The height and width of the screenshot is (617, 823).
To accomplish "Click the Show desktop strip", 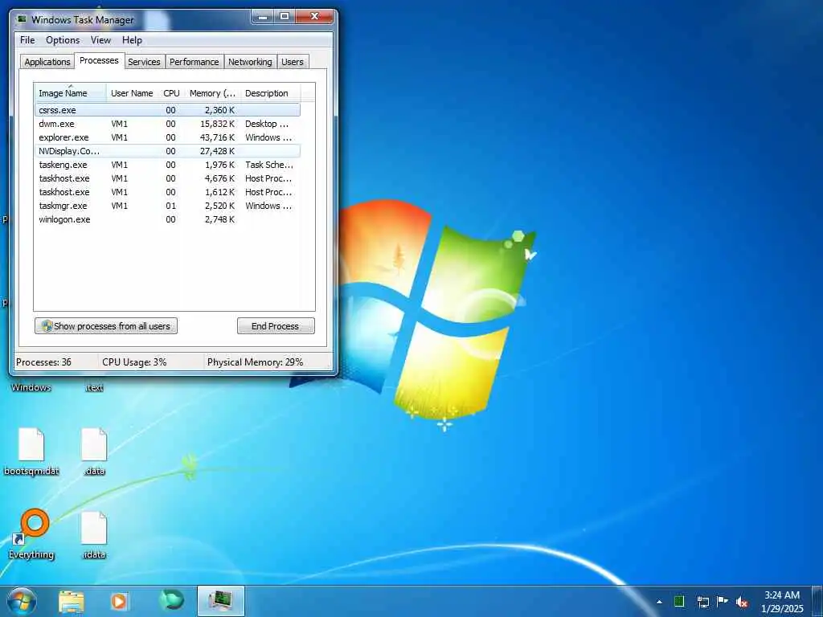I will tap(817, 601).
